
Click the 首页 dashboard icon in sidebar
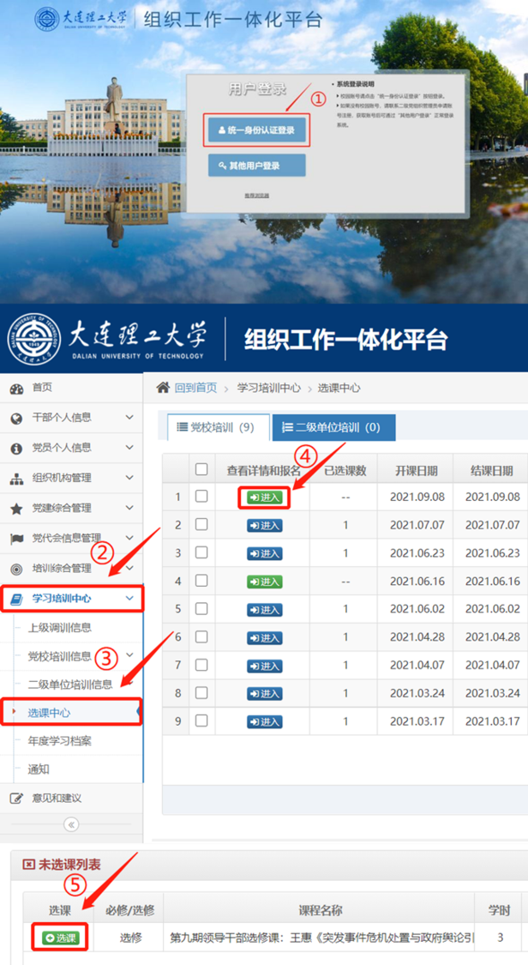coord(16,389)
